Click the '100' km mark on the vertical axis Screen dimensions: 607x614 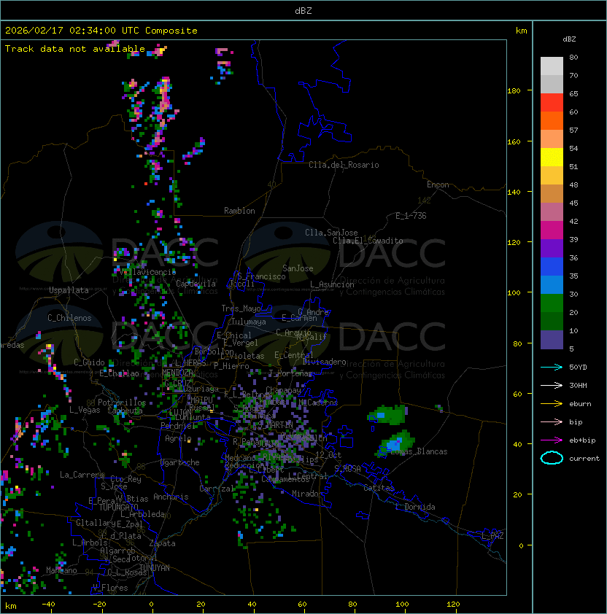pos(514,293)
